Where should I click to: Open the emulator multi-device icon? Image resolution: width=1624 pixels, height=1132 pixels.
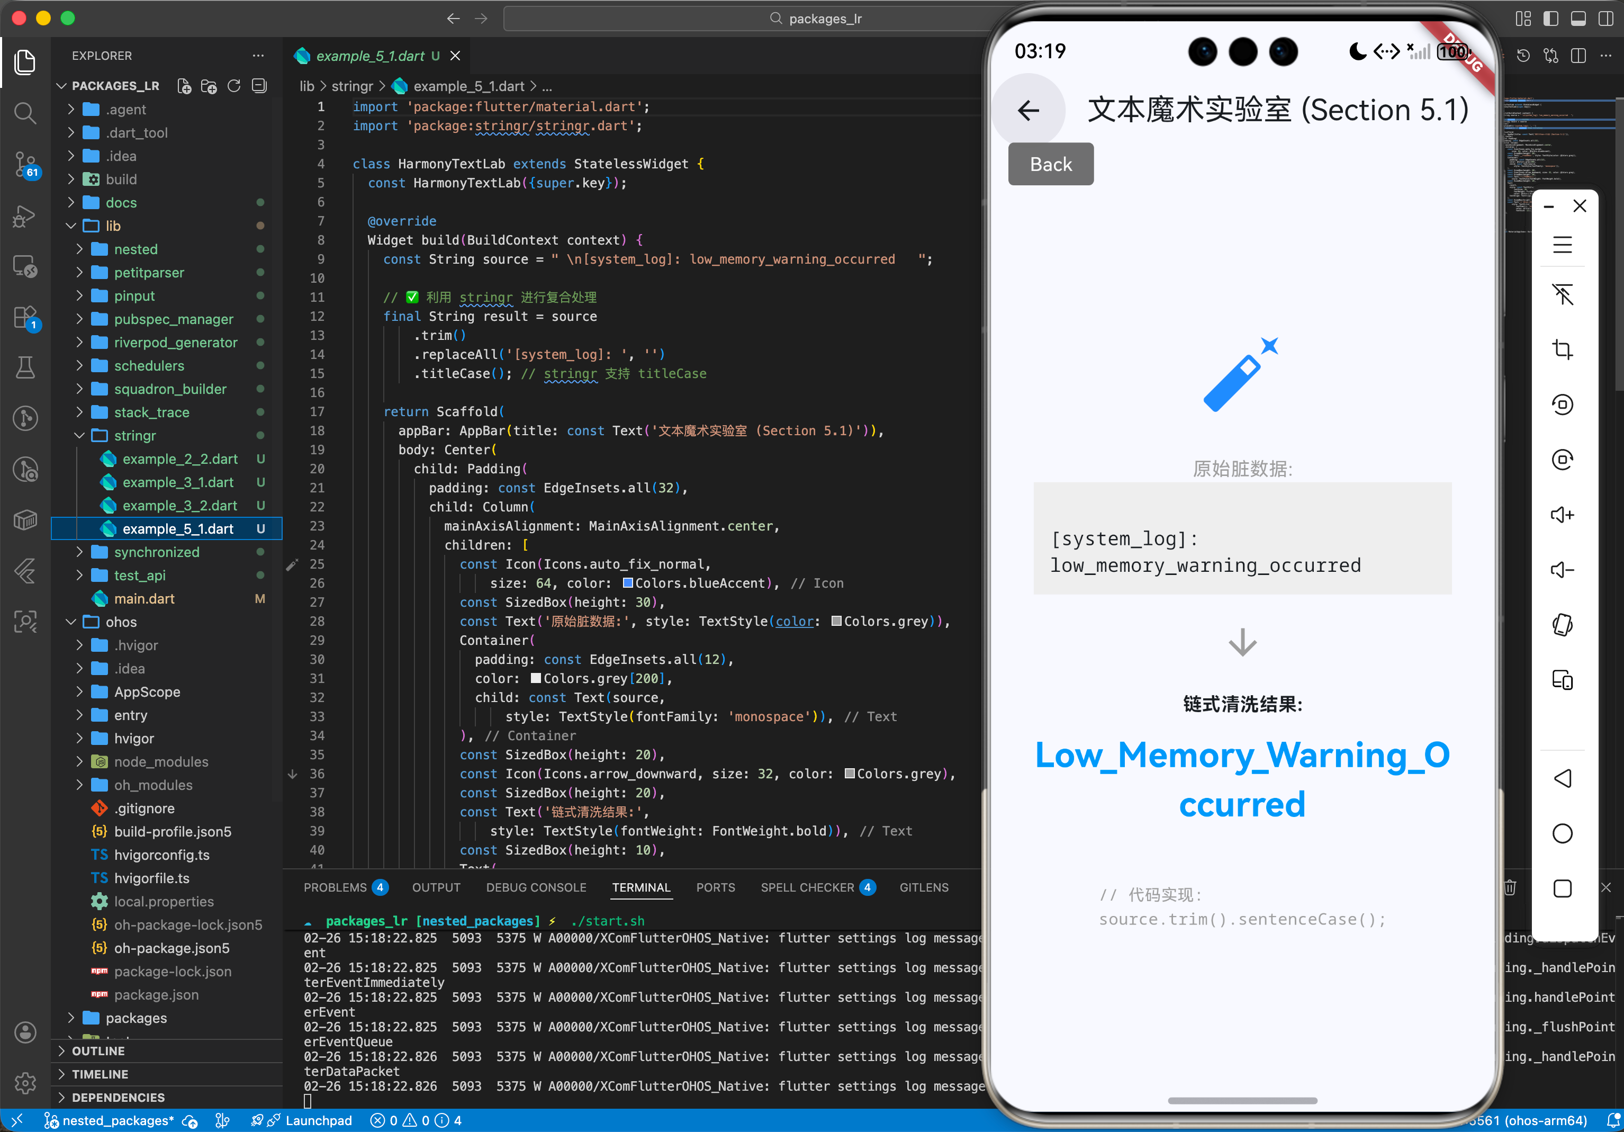coord(1562,680)
